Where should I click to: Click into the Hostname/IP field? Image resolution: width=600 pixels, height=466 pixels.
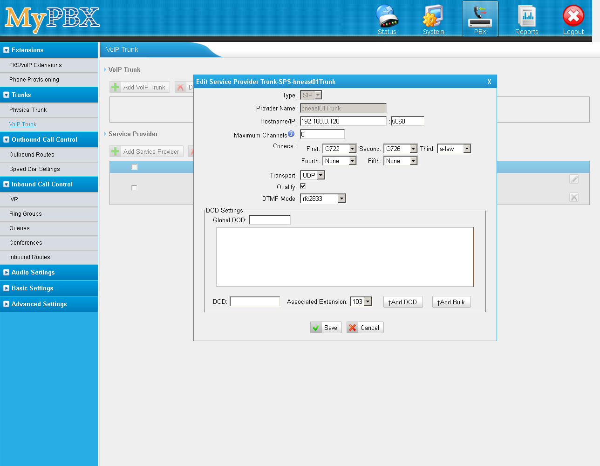pyautogui.click(x=343, y=121)
